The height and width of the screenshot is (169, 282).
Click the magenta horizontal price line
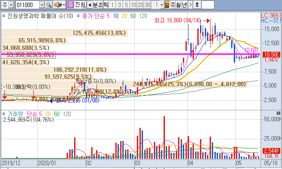[x=131, y=54]
